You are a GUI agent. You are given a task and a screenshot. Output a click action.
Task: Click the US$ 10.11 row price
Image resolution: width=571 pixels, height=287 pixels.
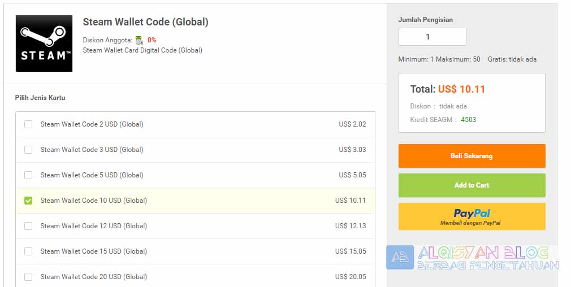(x=351, y=201)
